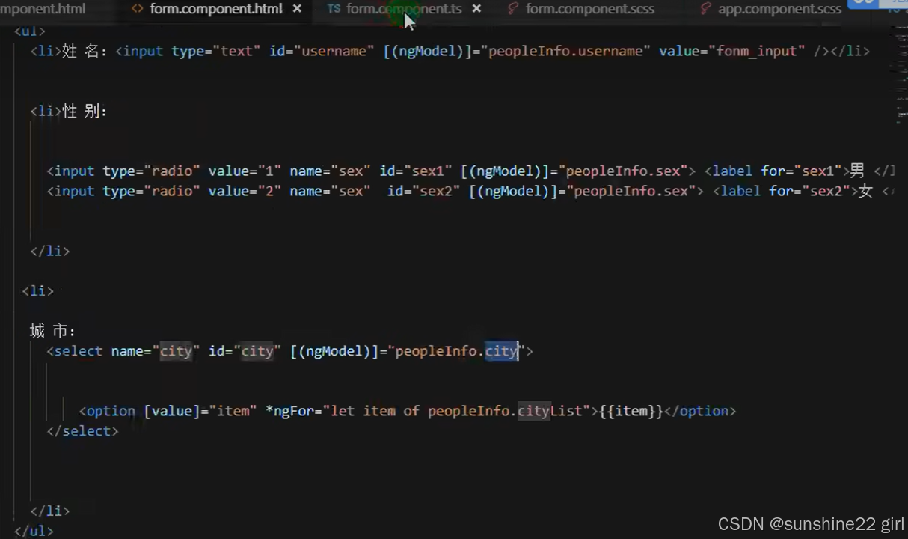Click the id="sex2" attribute
The width and height of the screenshot is (908, 539).
(424, 191)
